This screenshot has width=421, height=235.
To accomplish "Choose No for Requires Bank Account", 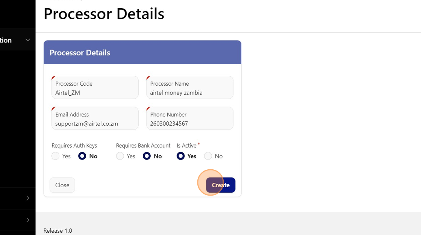I will click(147, 156).
